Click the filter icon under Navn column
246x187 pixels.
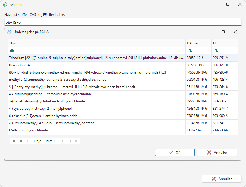(12, 51)
